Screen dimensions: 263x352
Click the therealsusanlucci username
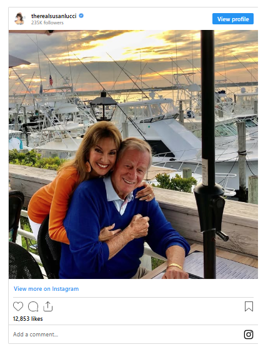[54, 16]
